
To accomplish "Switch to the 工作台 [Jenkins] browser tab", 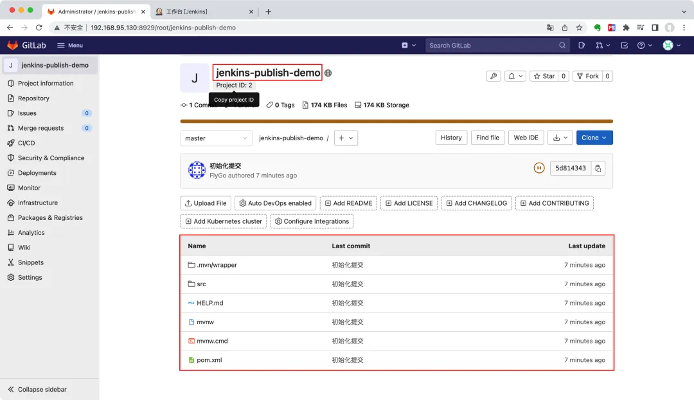I will (204, 12).
